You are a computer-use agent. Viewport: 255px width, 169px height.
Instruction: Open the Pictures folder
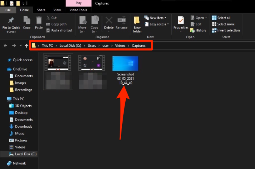18,140
